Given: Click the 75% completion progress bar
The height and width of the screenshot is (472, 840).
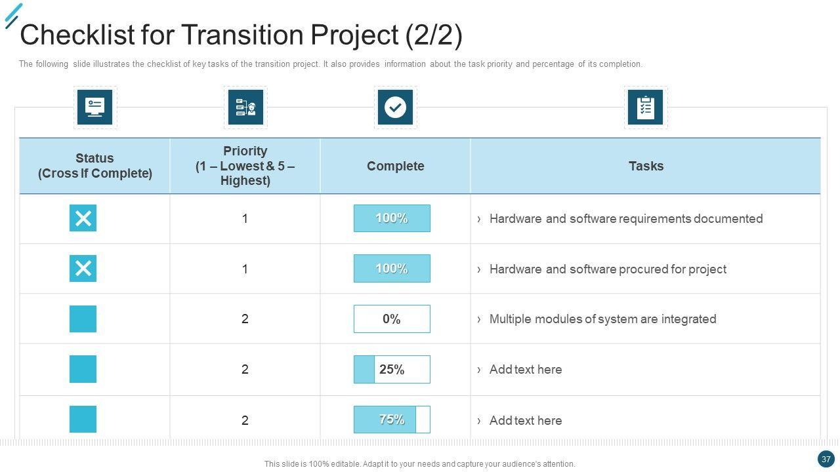Looking at the screenshot, I should click(x=392, y=420).
